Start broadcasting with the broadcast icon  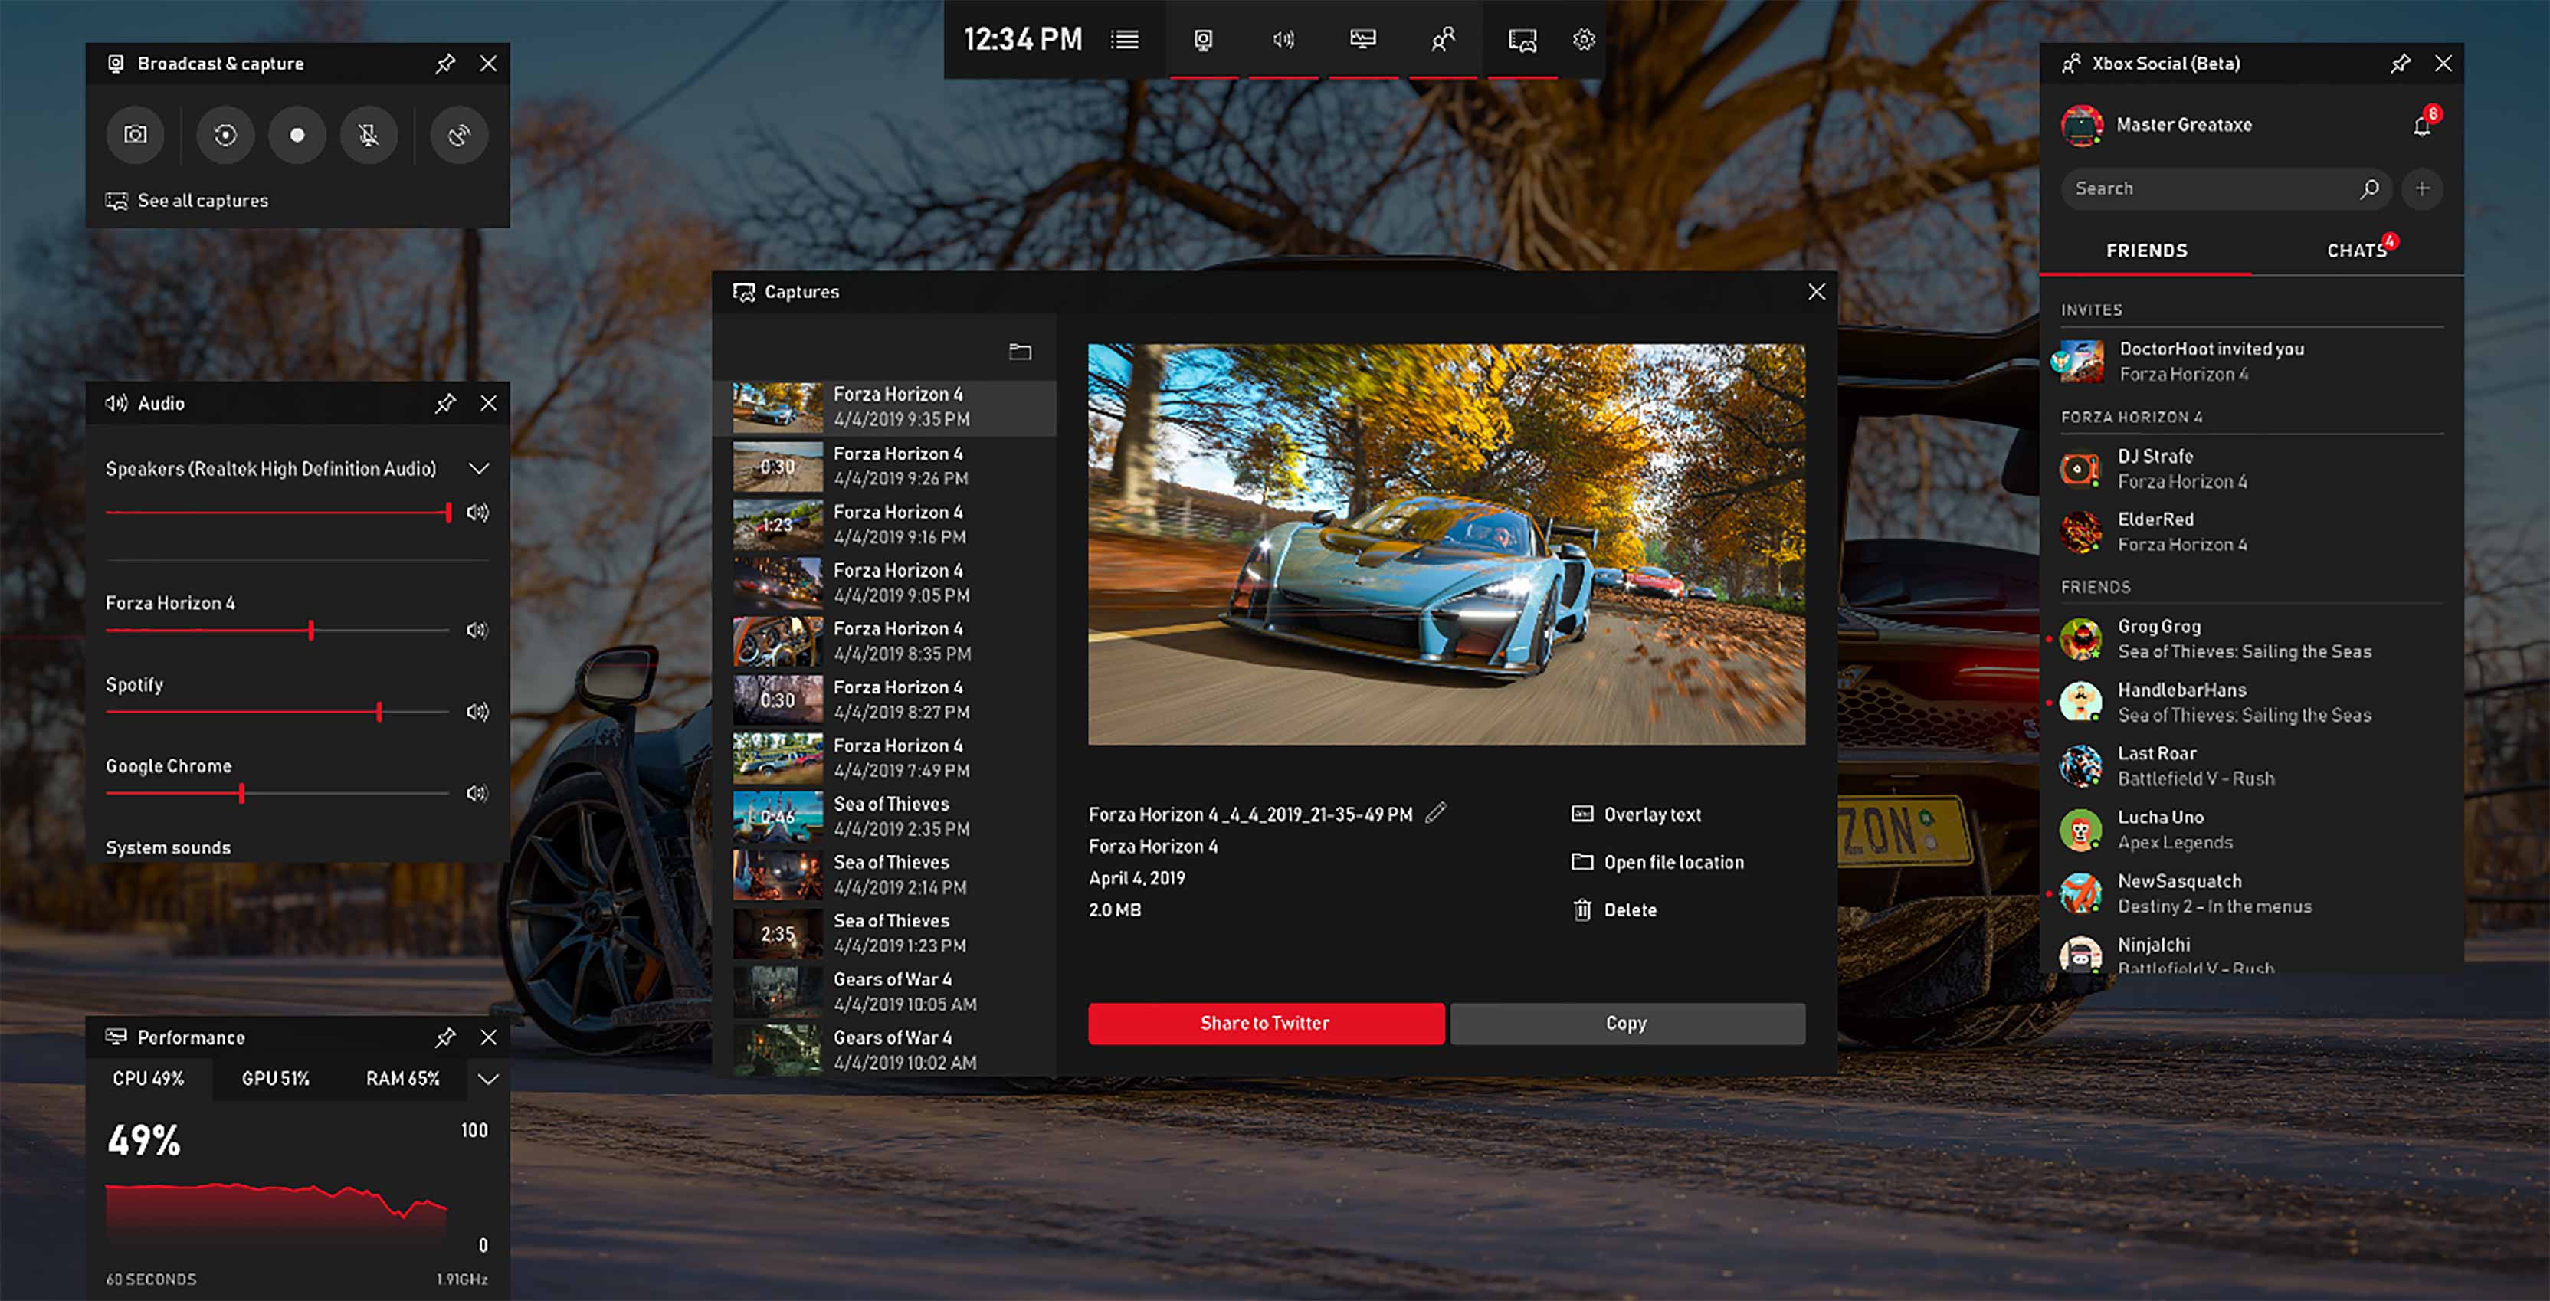coord(459,135)
